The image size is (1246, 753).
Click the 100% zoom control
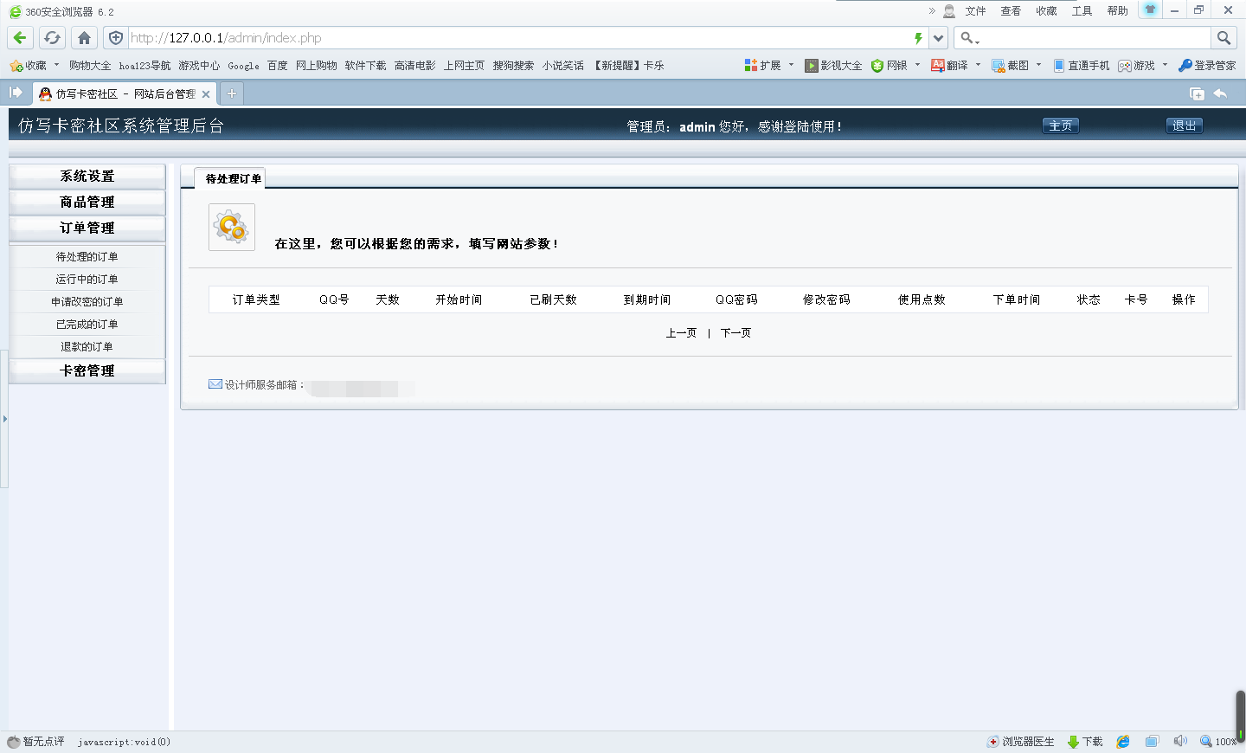1218,742
